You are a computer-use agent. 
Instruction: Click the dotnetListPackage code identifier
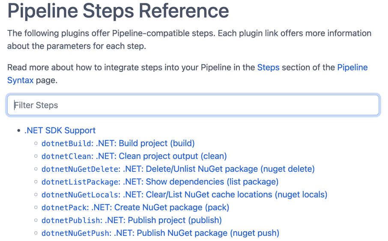(80, 182)
